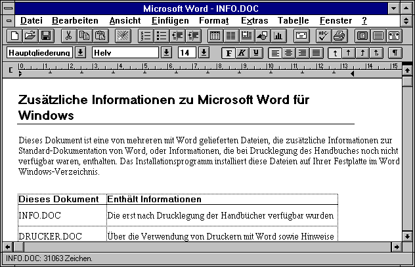Insert a chart with the bar graph icon
The image size is (415, 267).
[x=278, y=36]
